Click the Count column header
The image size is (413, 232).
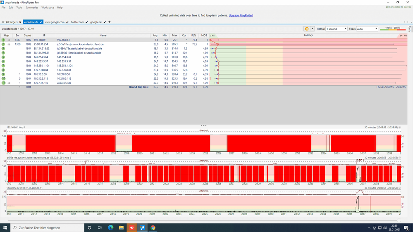click(27, 35)
